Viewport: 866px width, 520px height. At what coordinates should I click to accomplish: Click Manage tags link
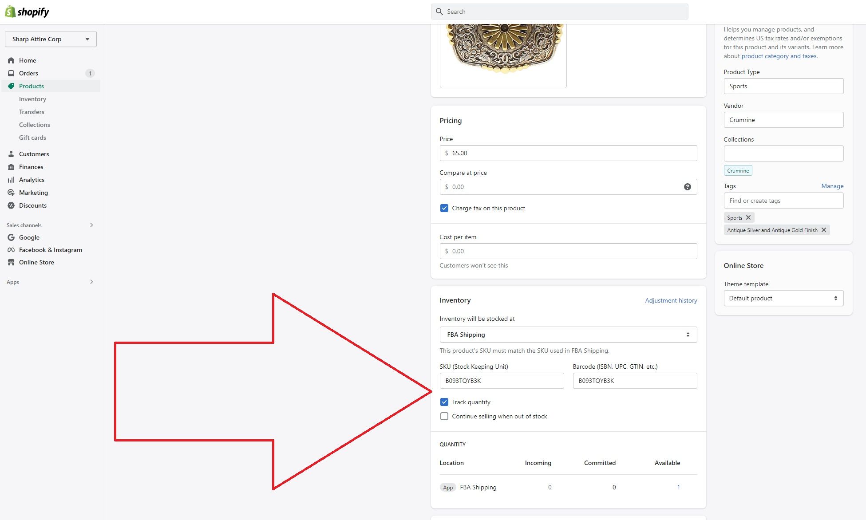click(x=832, y=186)
